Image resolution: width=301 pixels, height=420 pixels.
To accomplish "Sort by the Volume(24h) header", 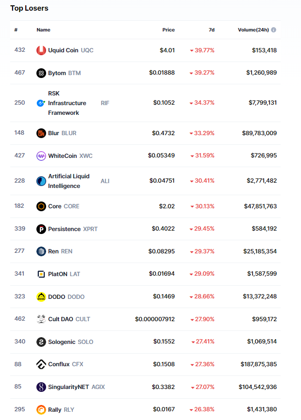I will pyautogui.click(x=253, y=30).
